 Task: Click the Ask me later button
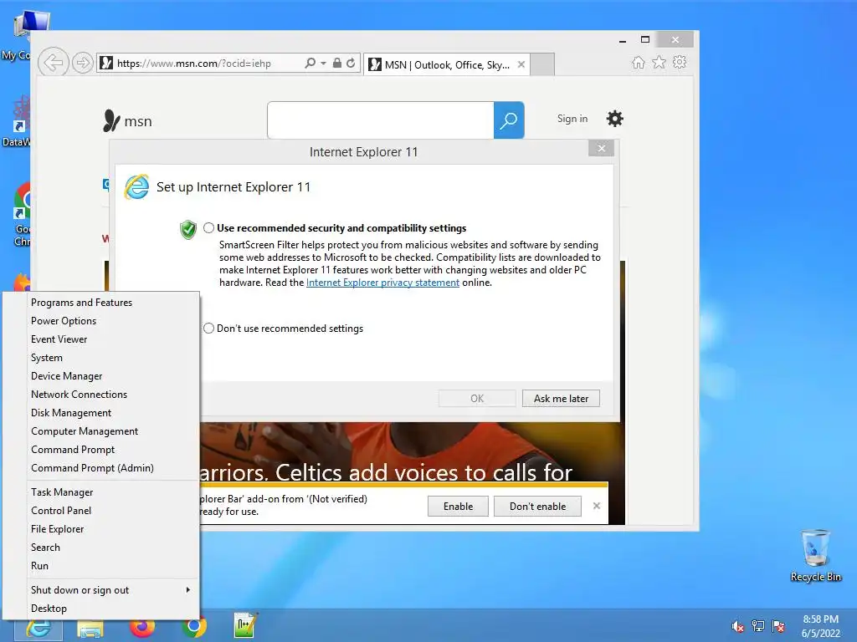(x=561, y=399)
